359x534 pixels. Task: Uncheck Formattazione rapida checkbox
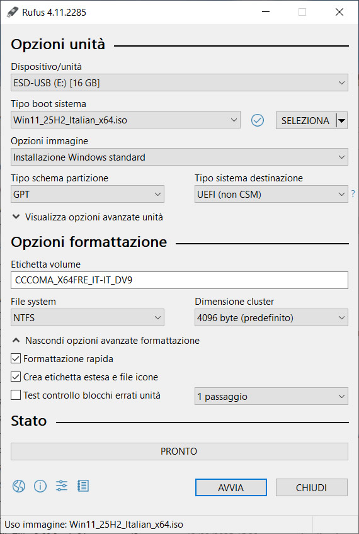tap(16, 358)
